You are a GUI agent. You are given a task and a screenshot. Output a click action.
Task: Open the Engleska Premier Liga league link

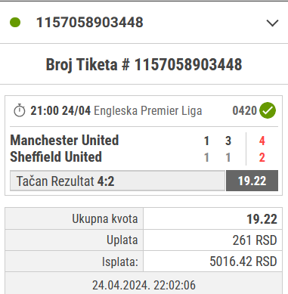click(x=148, y=110)
